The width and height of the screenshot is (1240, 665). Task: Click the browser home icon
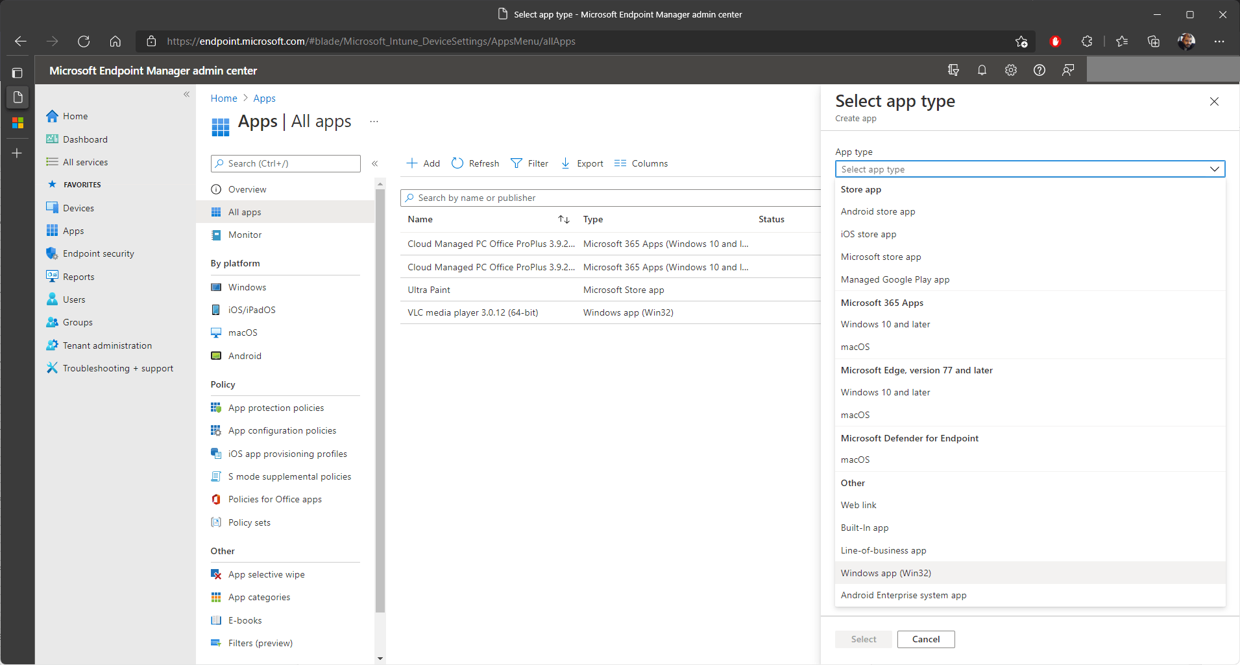coord(115,41)
